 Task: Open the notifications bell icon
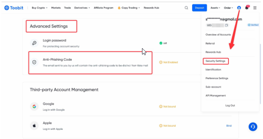[247, 8]
